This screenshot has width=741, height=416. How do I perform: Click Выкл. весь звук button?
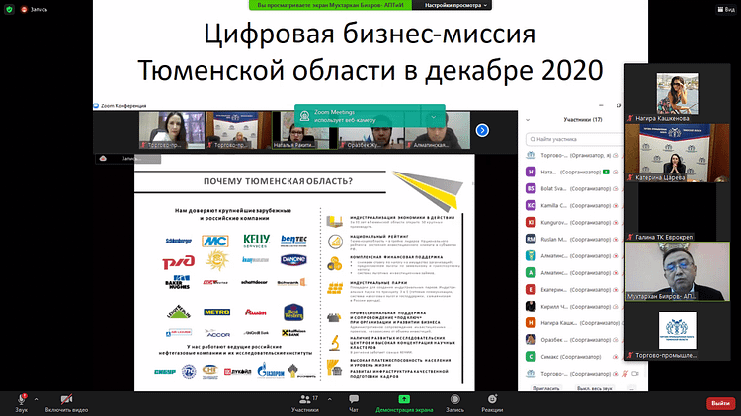pos(594,388)
